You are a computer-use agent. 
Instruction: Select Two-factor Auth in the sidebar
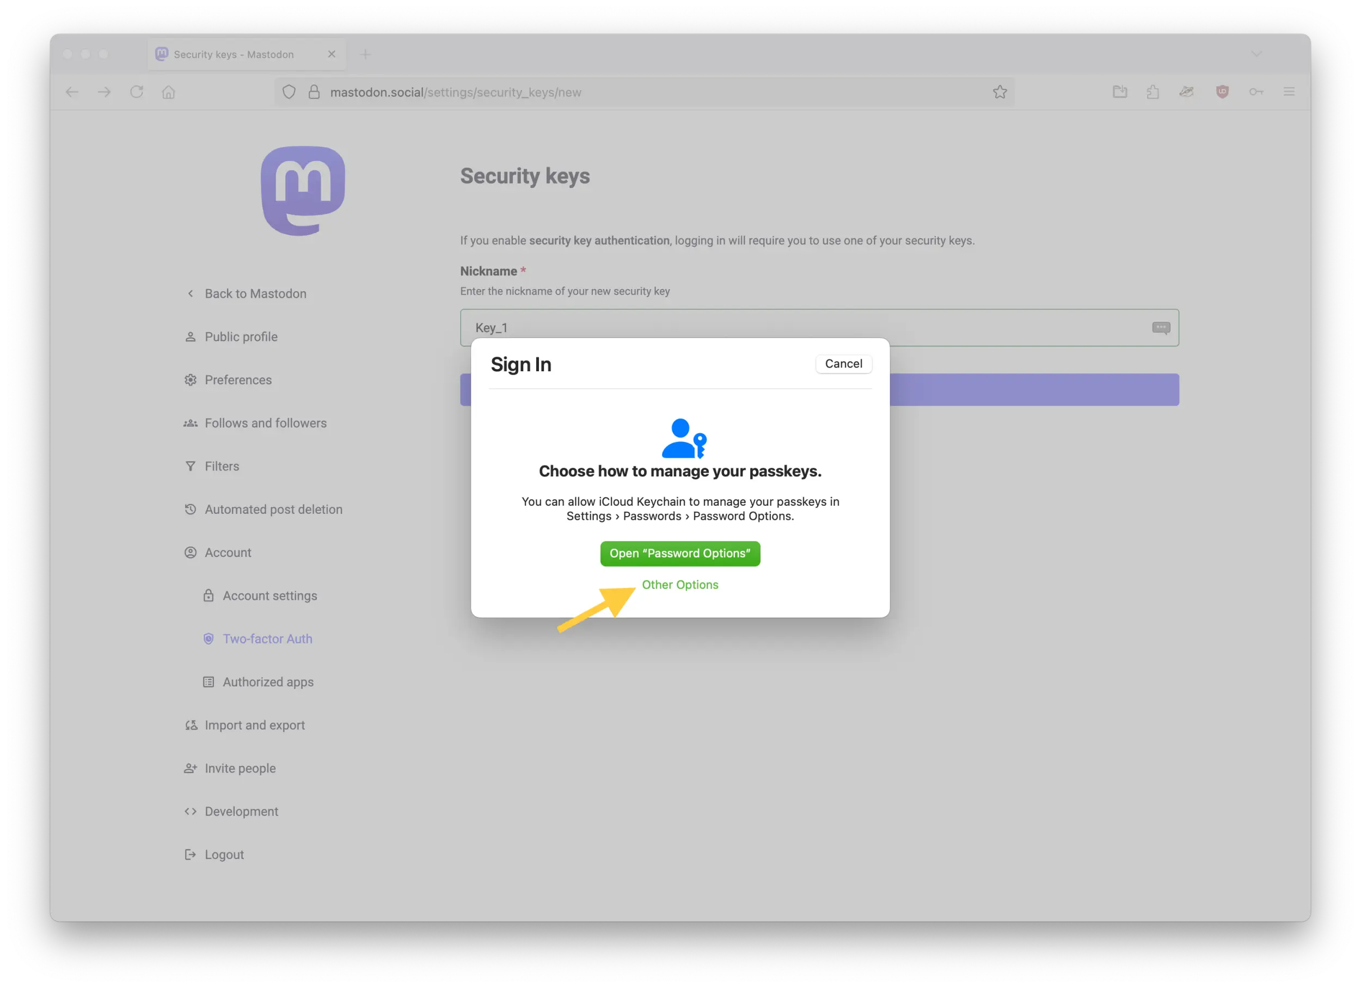click(267, 639)
